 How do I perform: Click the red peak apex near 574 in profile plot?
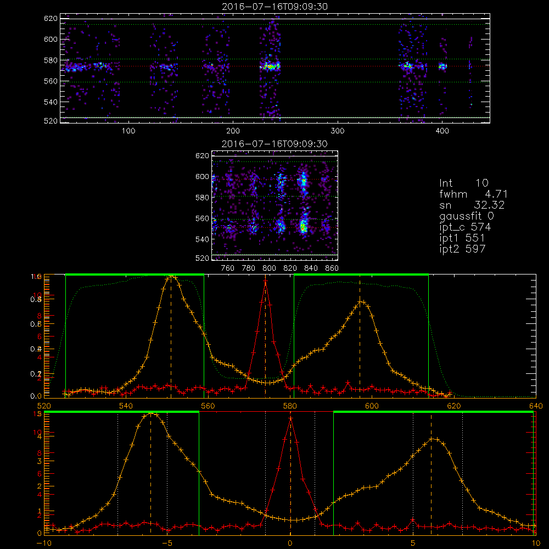(265, 281)
